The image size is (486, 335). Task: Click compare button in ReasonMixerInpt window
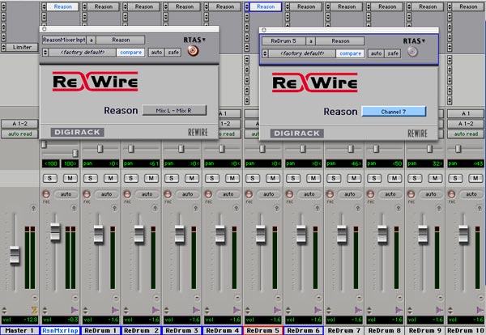130,53
